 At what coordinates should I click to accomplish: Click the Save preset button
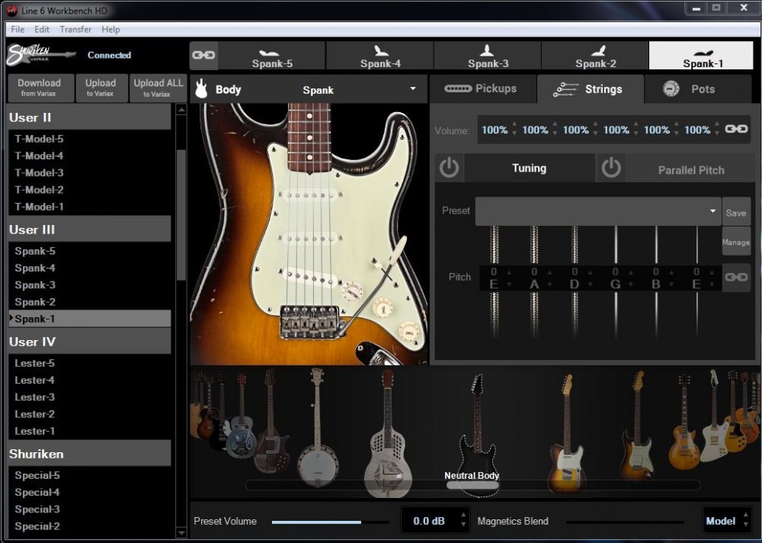[x=735, y=212]
